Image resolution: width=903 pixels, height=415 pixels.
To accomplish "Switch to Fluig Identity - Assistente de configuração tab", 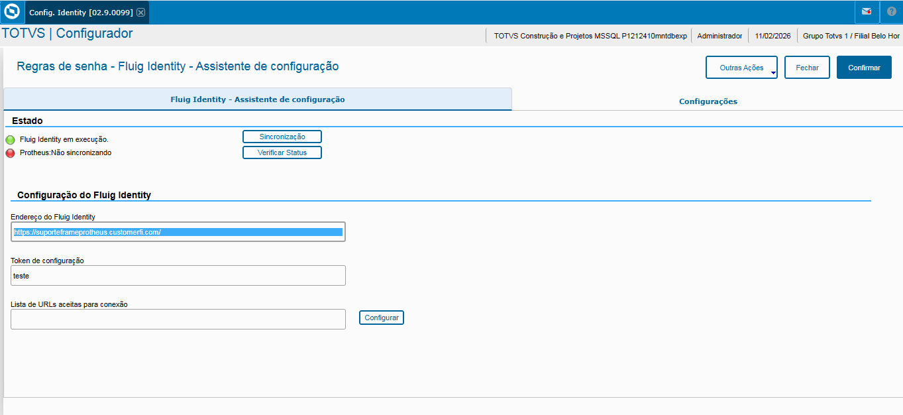I will pyautogui.click(x=258, y=99).
